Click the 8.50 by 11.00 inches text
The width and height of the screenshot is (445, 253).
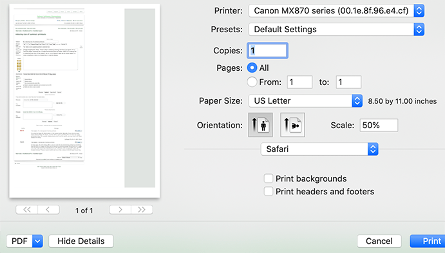[x=402, y=101]
